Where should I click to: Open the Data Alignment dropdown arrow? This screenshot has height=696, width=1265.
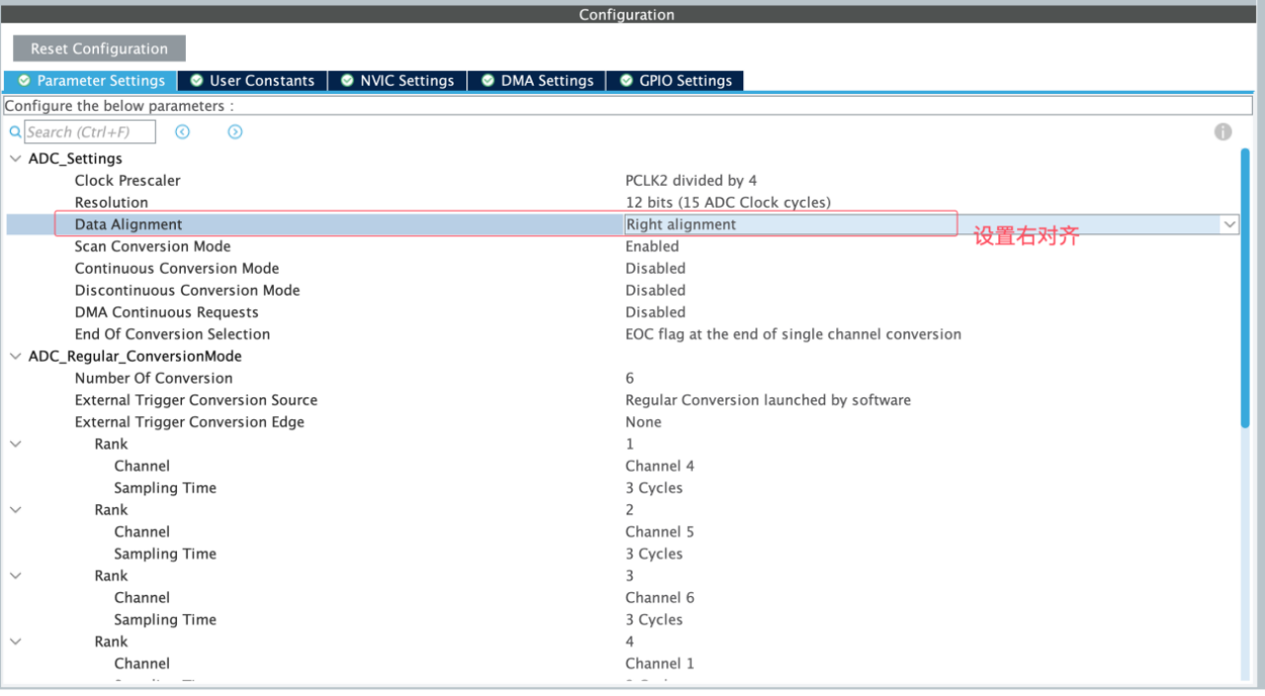pos(1229,224)
